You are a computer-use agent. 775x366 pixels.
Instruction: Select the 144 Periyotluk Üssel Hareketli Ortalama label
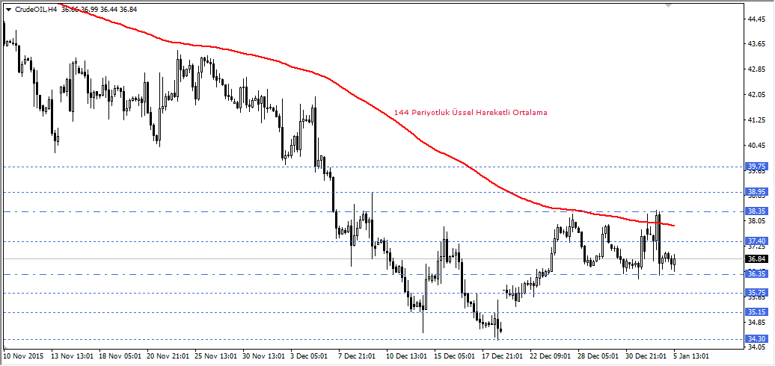click(x=471, y=113)
